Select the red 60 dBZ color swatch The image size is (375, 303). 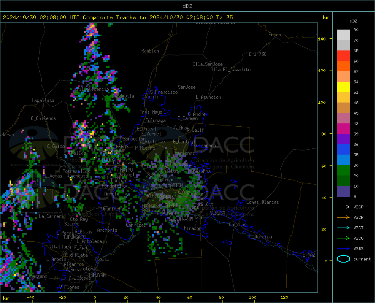click(343, 56)
